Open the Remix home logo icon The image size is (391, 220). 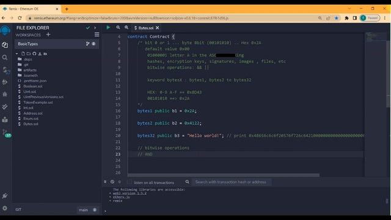(5, 31)
